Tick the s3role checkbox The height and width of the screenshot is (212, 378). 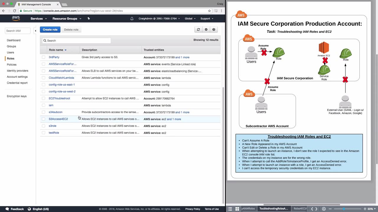coord(44,126)
